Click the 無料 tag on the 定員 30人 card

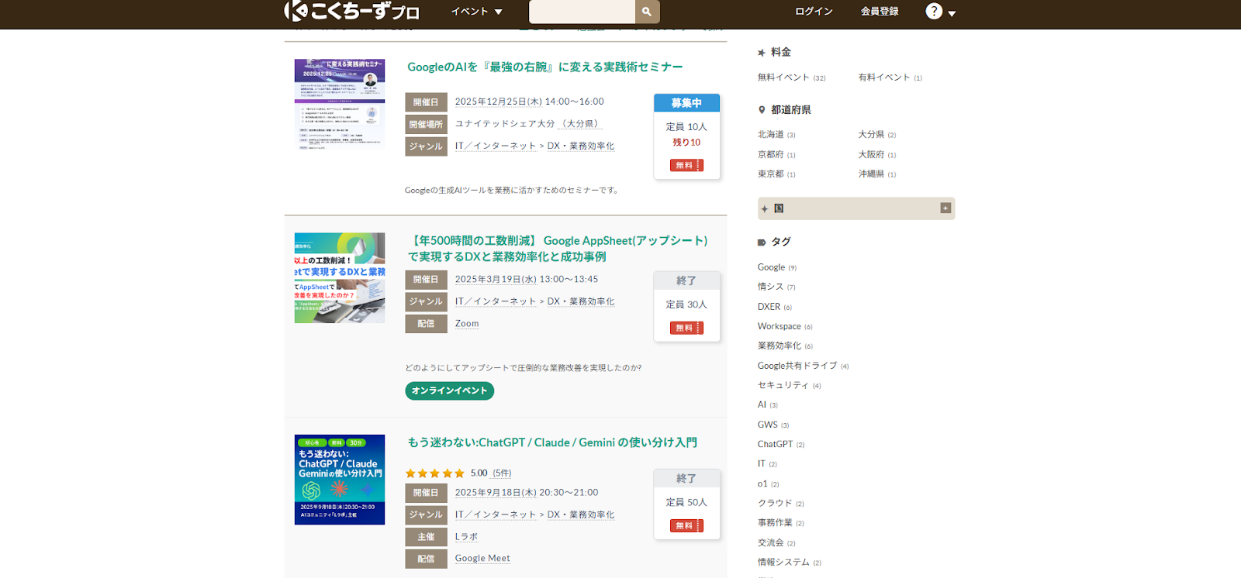click(x=686, y=328)
